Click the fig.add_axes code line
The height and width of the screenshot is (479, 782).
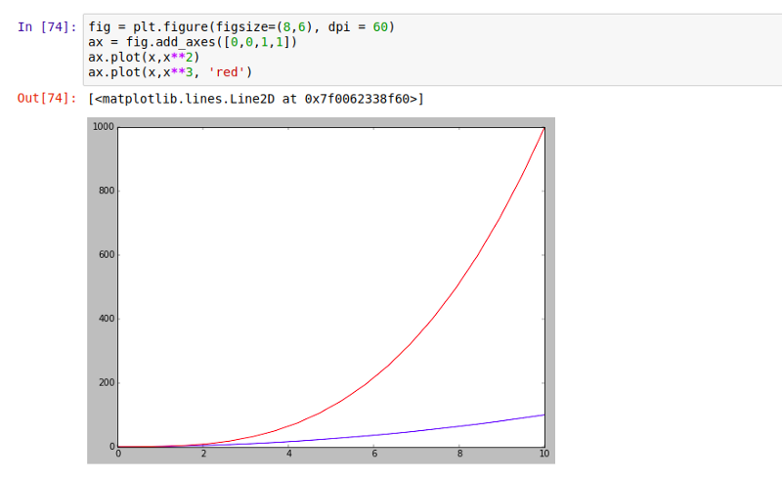click(x=193, y=42)
